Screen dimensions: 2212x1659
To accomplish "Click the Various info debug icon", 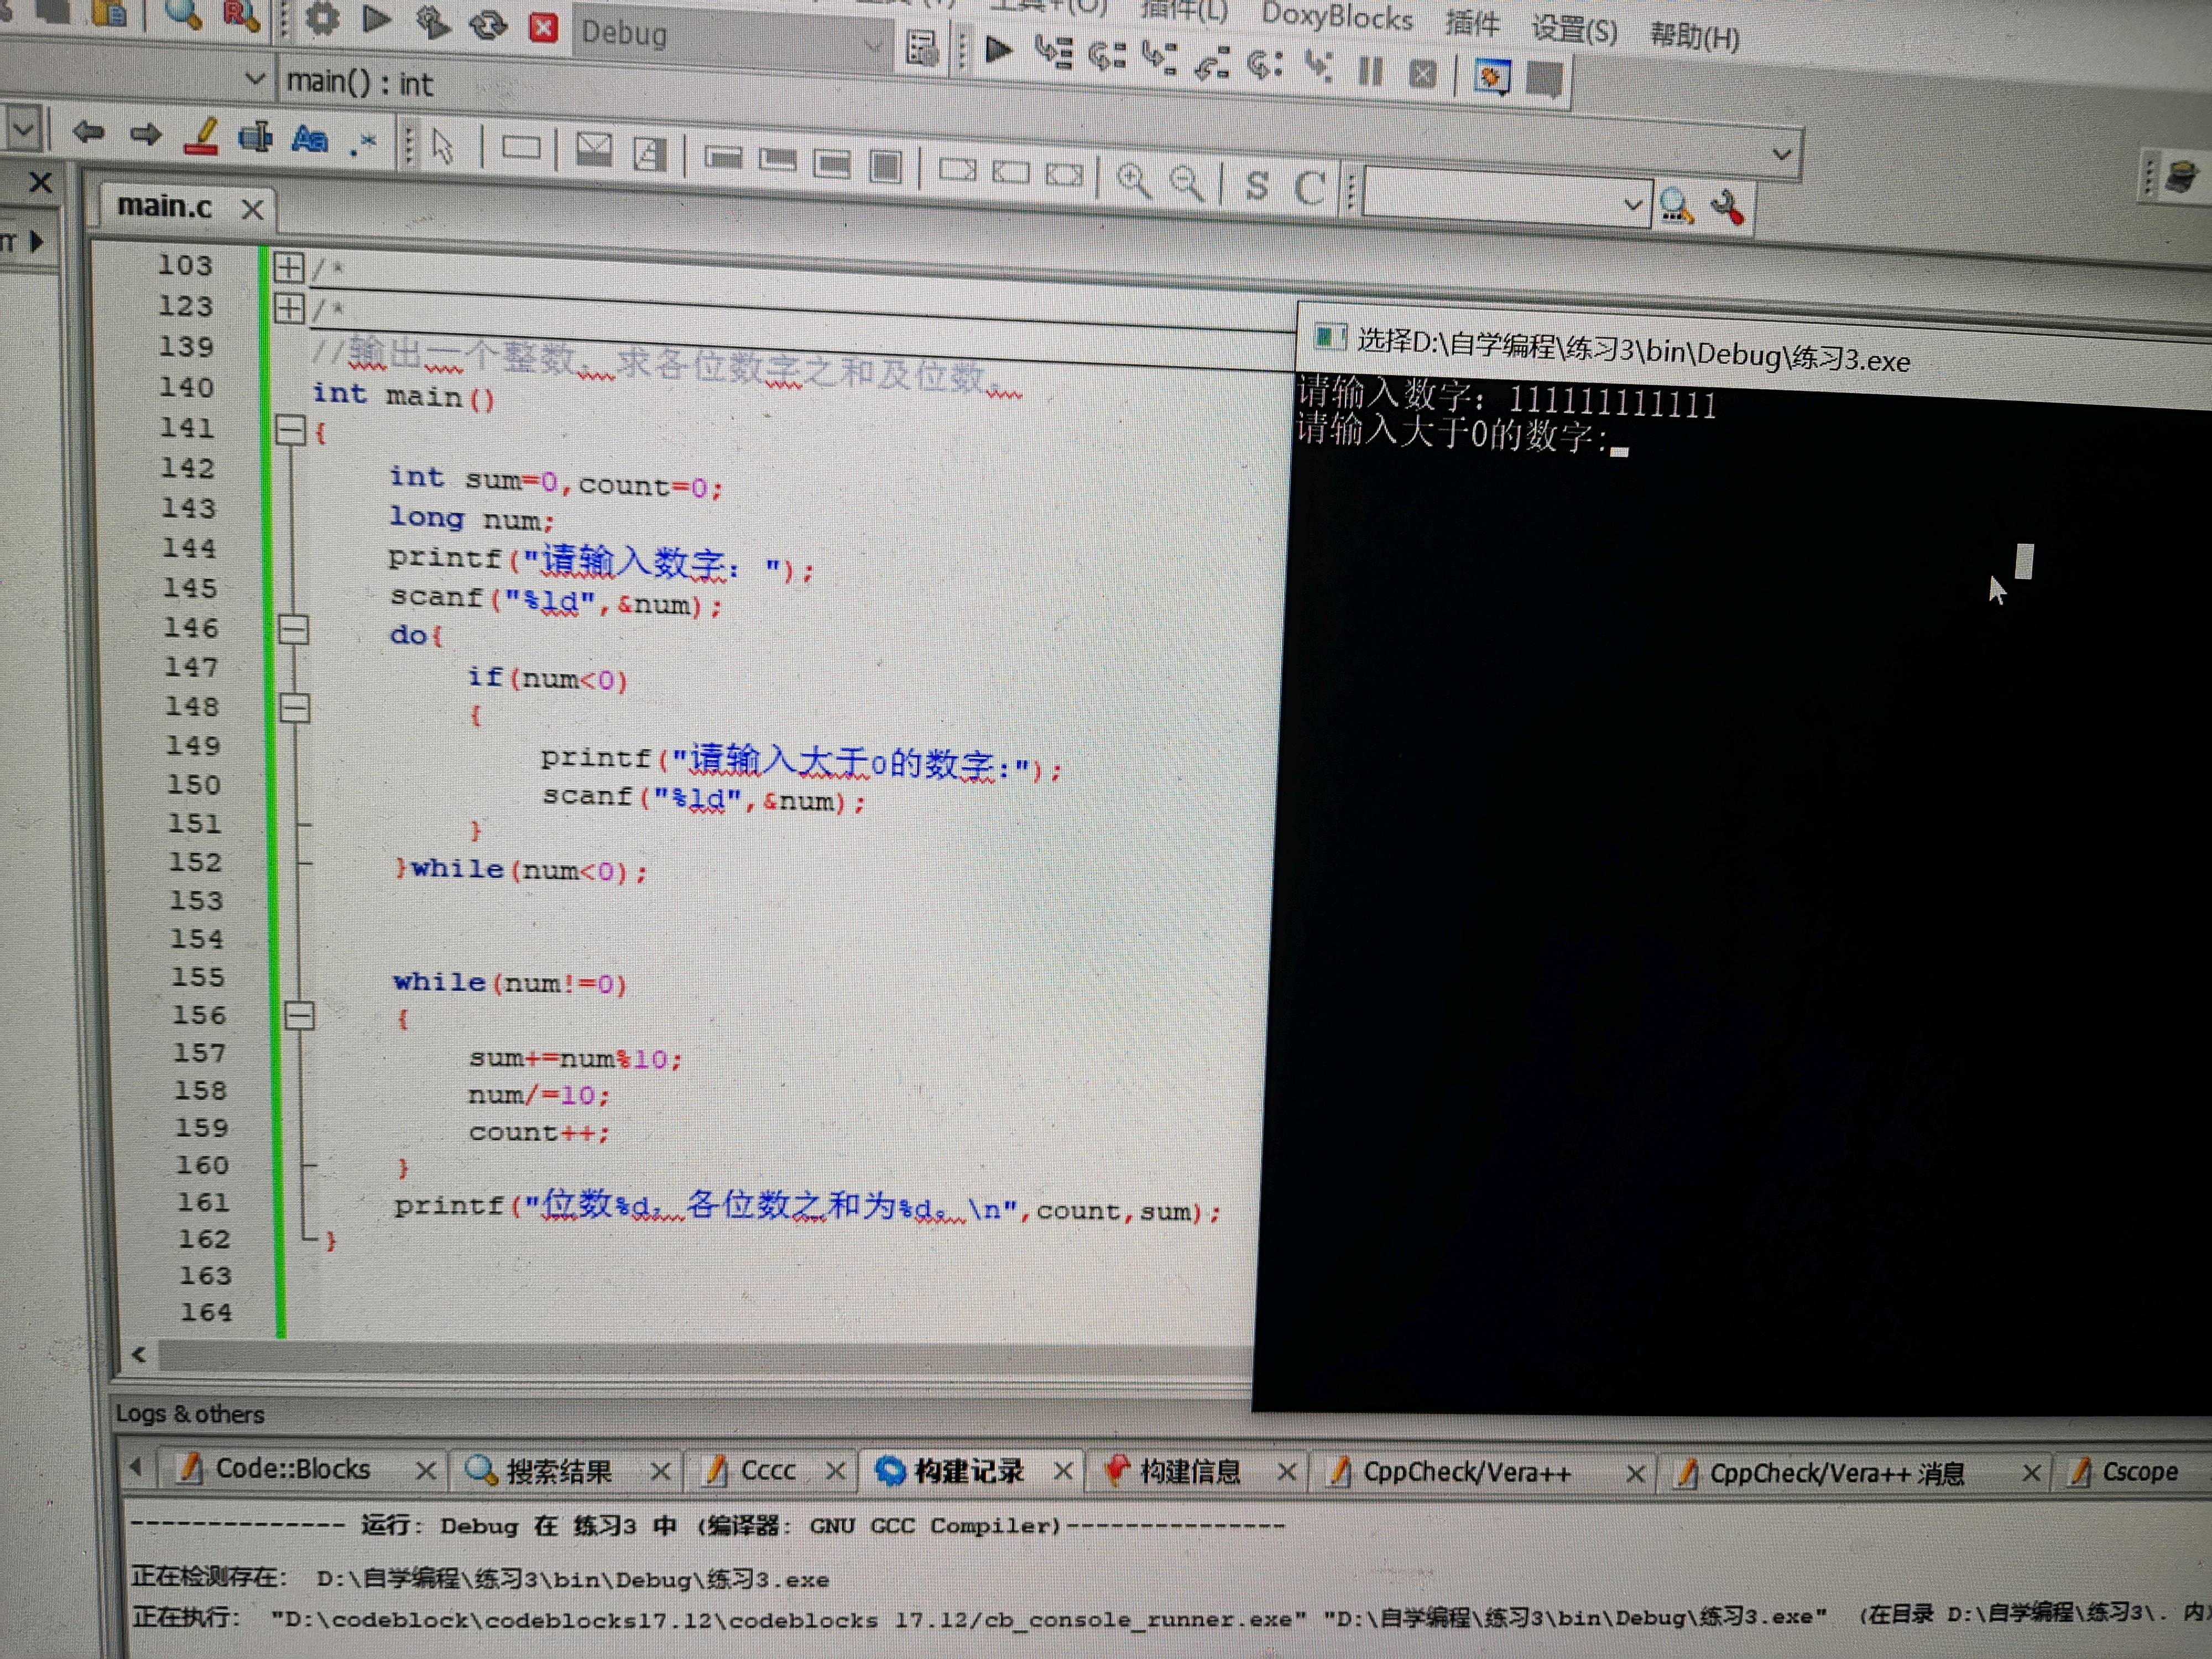I will (1545, 80).
